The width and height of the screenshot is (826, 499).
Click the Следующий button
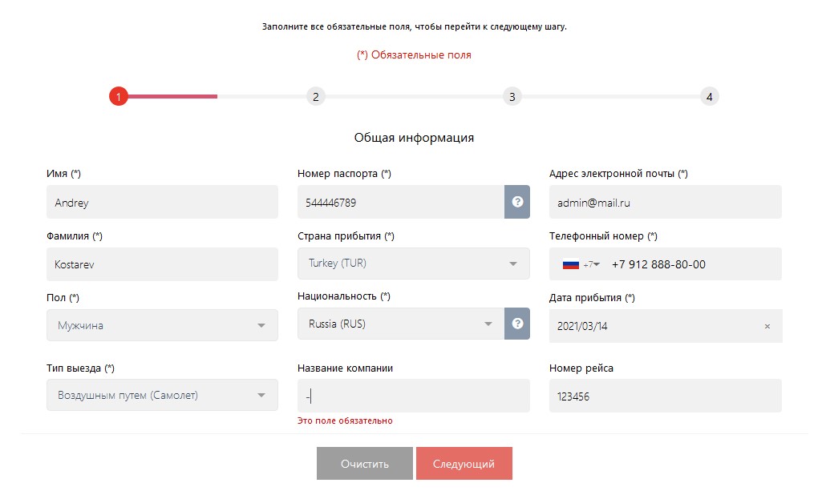click(x=464, y=464)
